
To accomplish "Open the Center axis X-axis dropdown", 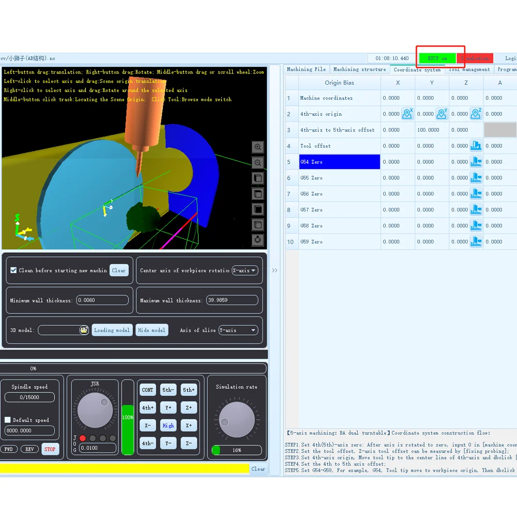I will pos(245,270).
